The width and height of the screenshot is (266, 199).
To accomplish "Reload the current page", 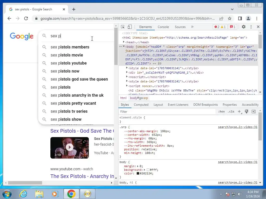I will click(26, 18).
